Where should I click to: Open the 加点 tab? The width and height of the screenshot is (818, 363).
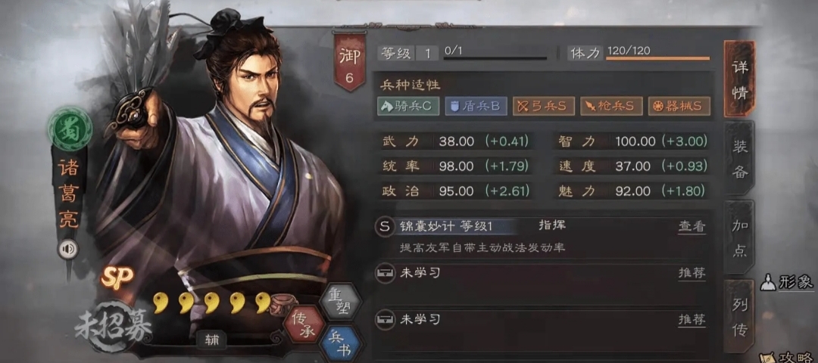coord(740,237)
